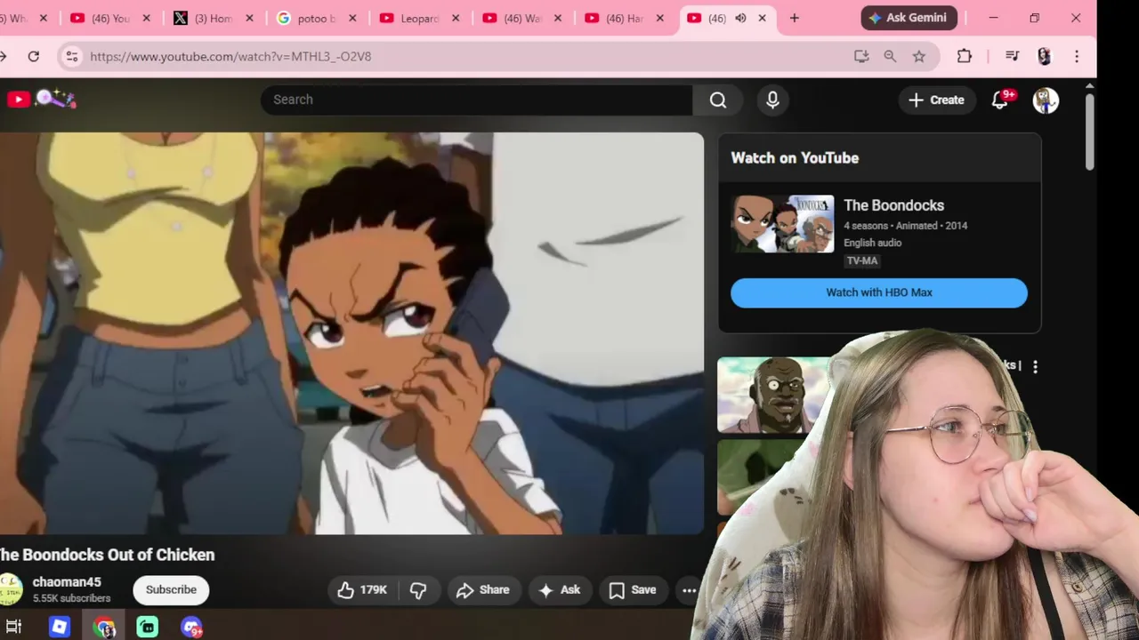Screen dimensions: 1139x640
Task: Open the account avatar menu
Action: click(1046, 100)
